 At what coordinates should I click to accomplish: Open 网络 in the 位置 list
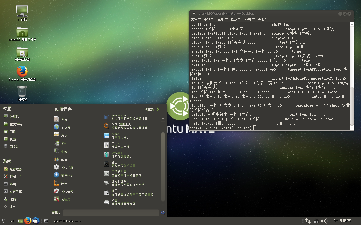10,132
